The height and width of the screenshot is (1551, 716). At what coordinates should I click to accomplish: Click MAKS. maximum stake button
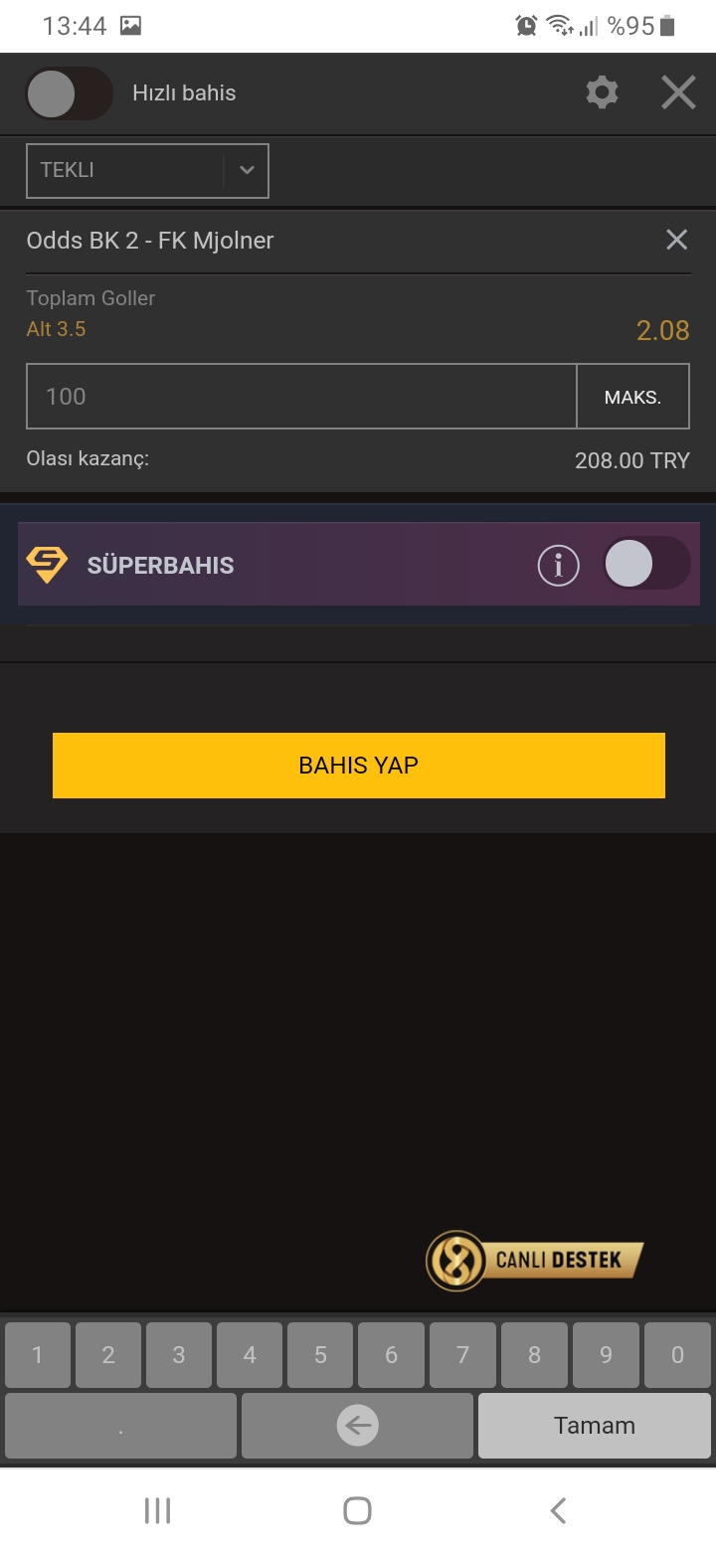pyautogui.click(x=632, y=397)
